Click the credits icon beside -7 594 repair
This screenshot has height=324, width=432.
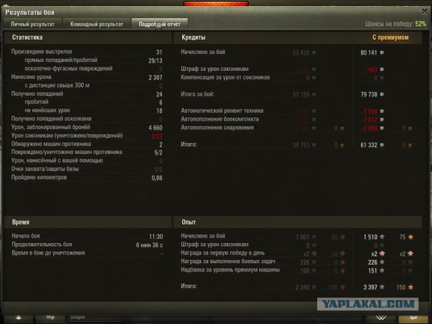coord(382,111)
